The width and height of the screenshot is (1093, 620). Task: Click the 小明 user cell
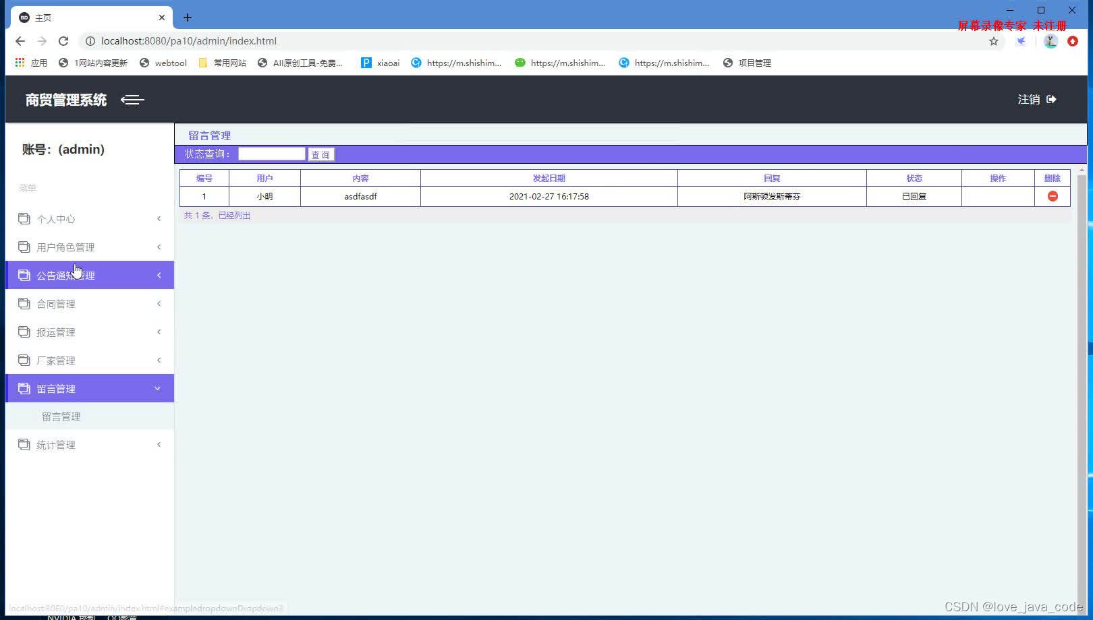(264, 196)
